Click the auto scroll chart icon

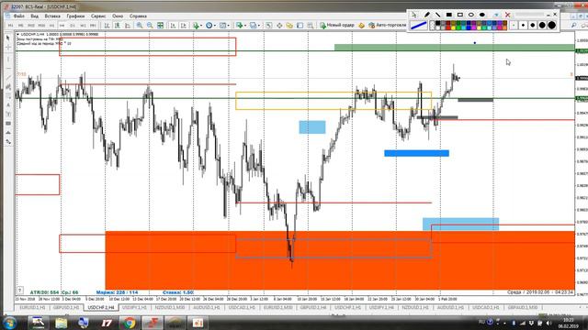point(173,26)
